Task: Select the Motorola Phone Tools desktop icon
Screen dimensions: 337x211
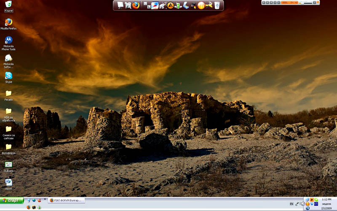Action: click(8, 43)
